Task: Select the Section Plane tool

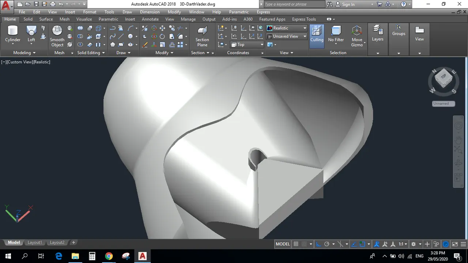Action: pos(202,36)
